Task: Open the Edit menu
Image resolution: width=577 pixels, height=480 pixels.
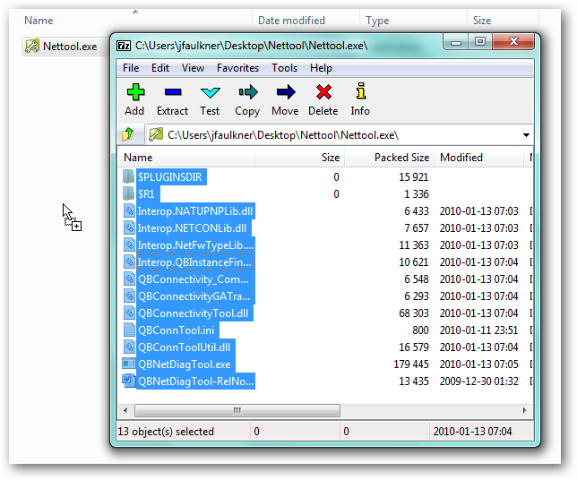Action: [160, 68]
